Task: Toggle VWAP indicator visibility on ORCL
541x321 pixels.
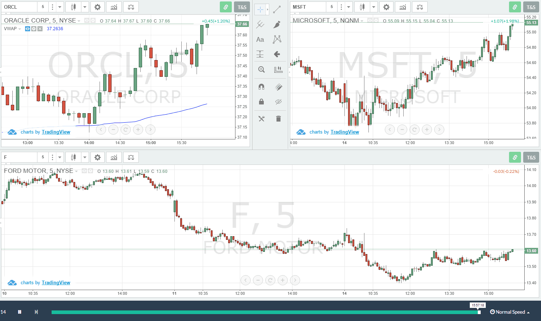Action: point(27,28)
